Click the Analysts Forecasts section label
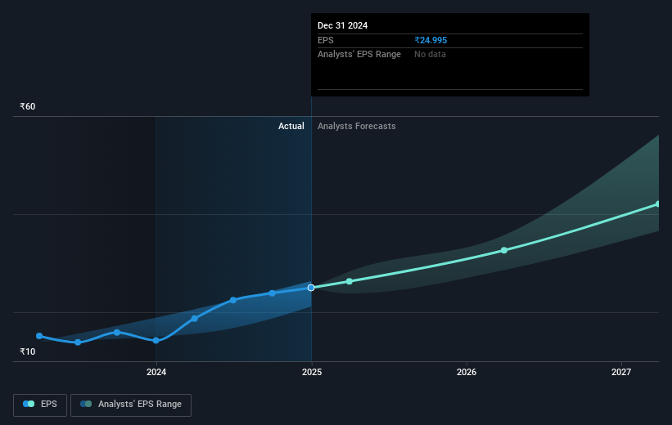 click(x=357, y=126)
